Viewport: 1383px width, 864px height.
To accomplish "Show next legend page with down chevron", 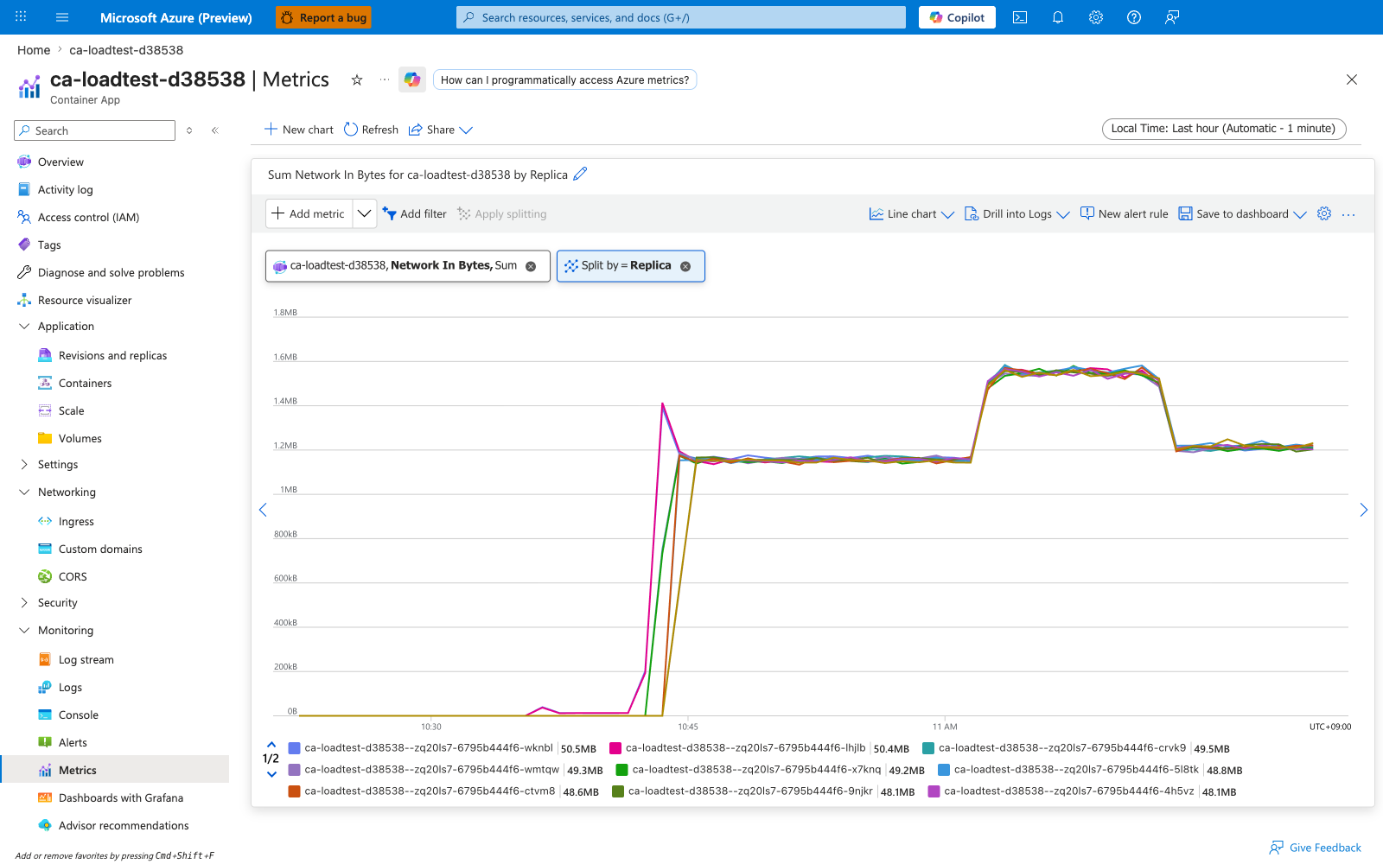I will [271, 774].
